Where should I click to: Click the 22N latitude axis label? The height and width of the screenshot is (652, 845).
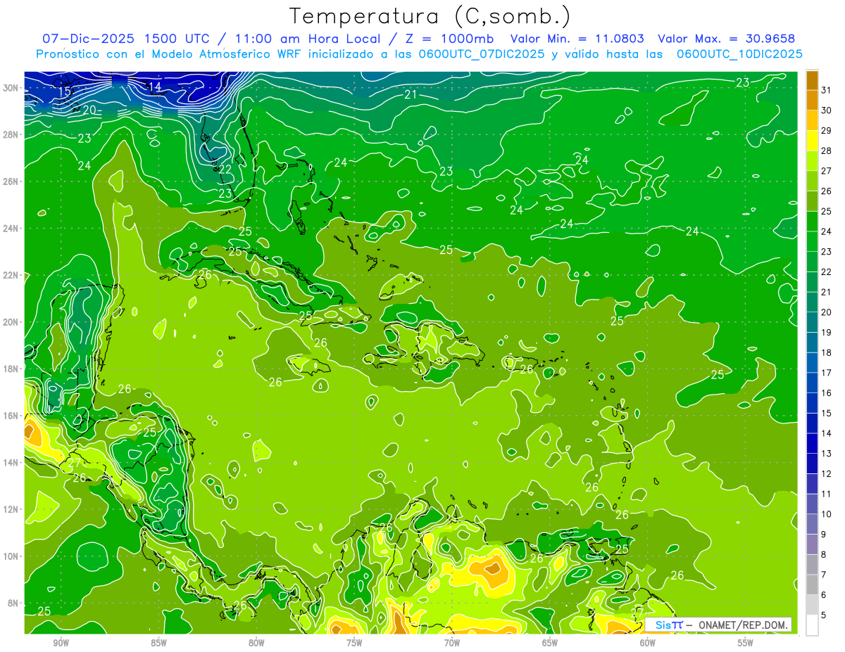click(11, 275)
